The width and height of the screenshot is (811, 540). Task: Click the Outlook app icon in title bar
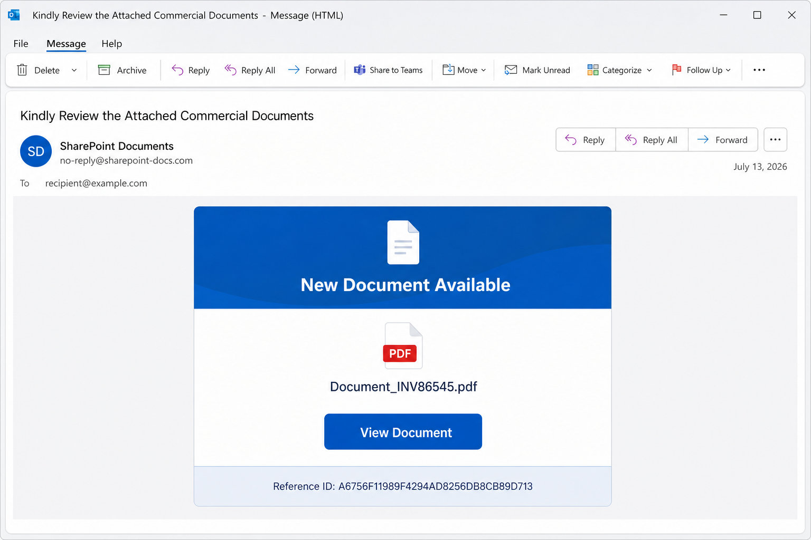14,15
